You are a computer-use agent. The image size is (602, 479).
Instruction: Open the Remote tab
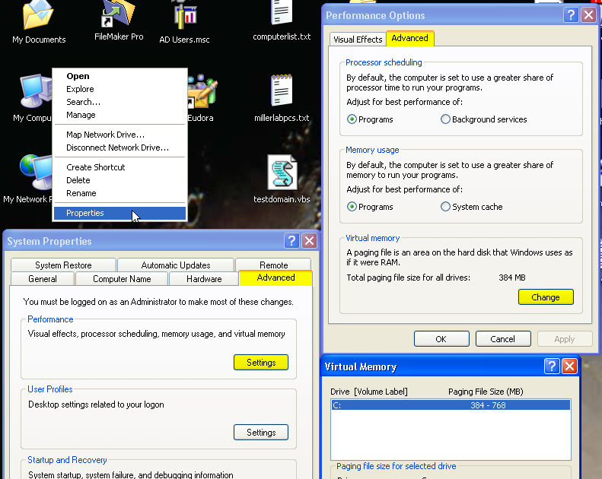click(x=273, y=265)
